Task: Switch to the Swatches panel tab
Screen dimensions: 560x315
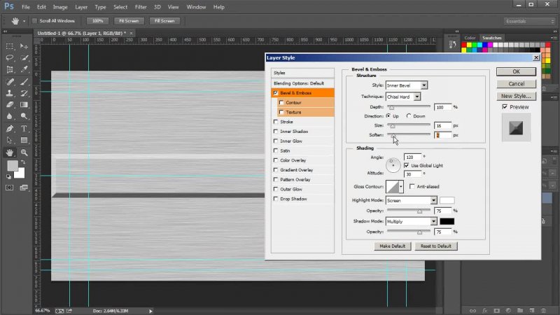Action: (x=492, y=38)
